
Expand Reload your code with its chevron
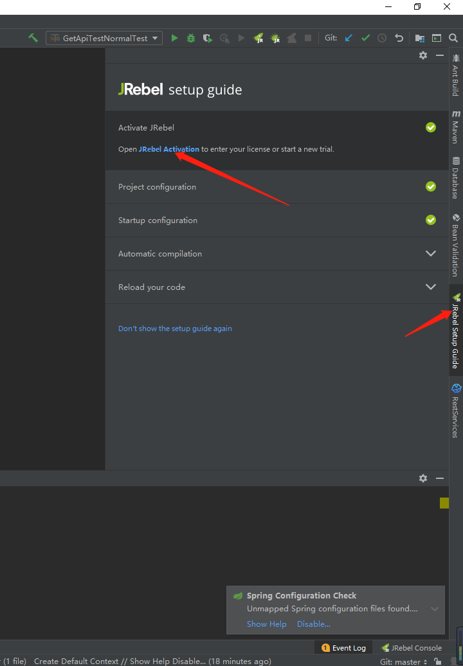point(431,287)
